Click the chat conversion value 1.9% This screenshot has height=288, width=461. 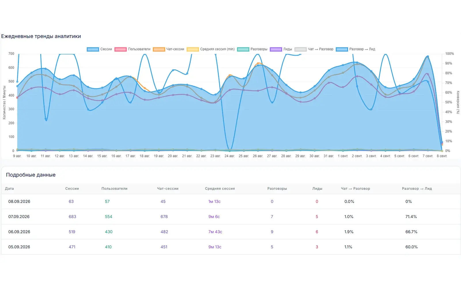pyautogui.click(x=349, y=232)
